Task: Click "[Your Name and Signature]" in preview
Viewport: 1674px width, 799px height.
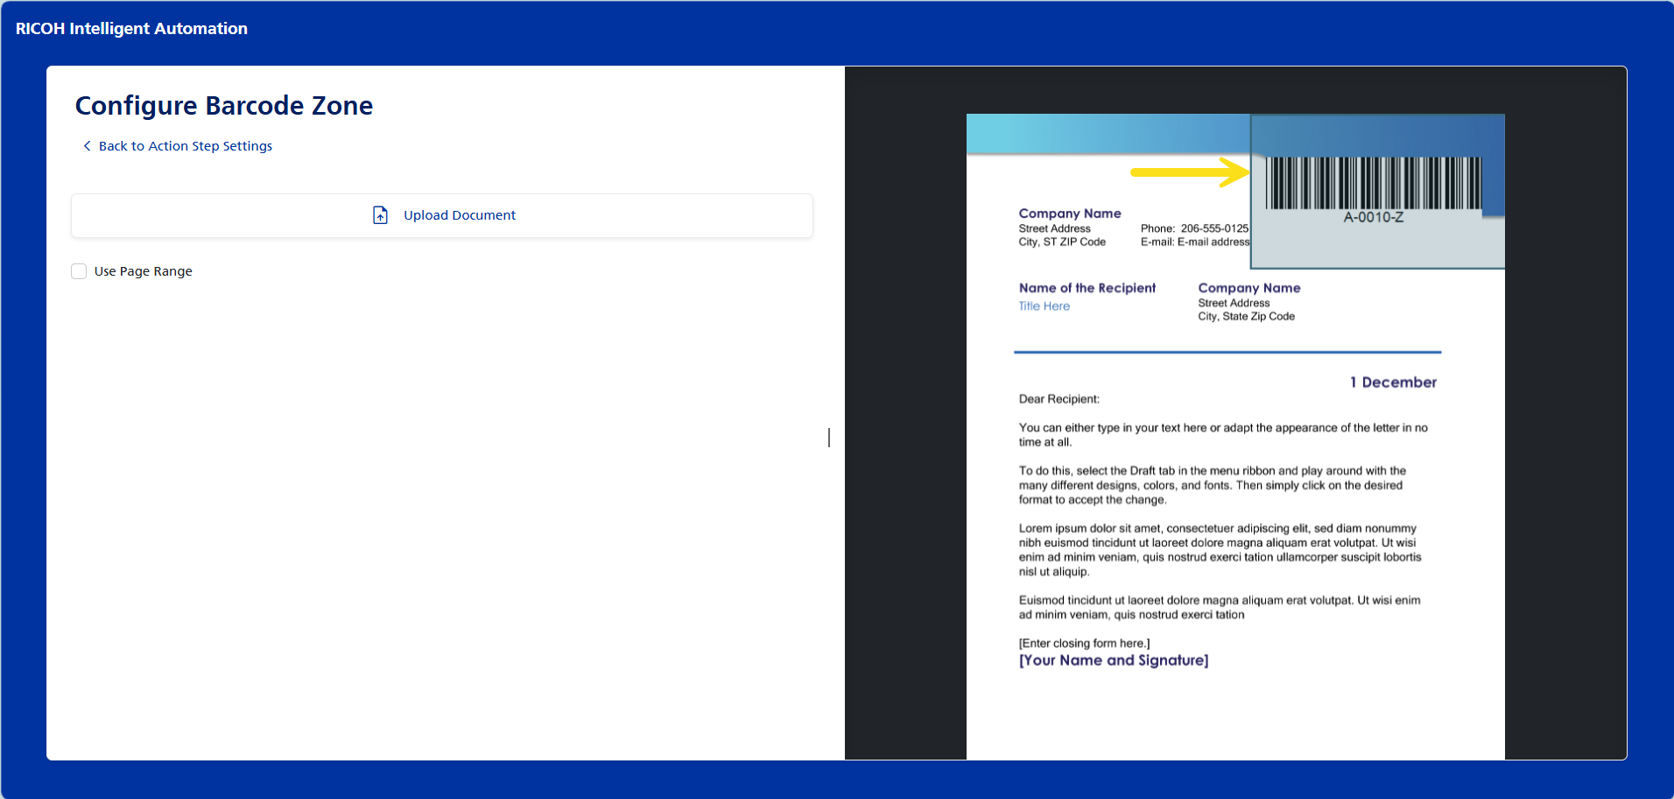Action: coord(1113,661)
